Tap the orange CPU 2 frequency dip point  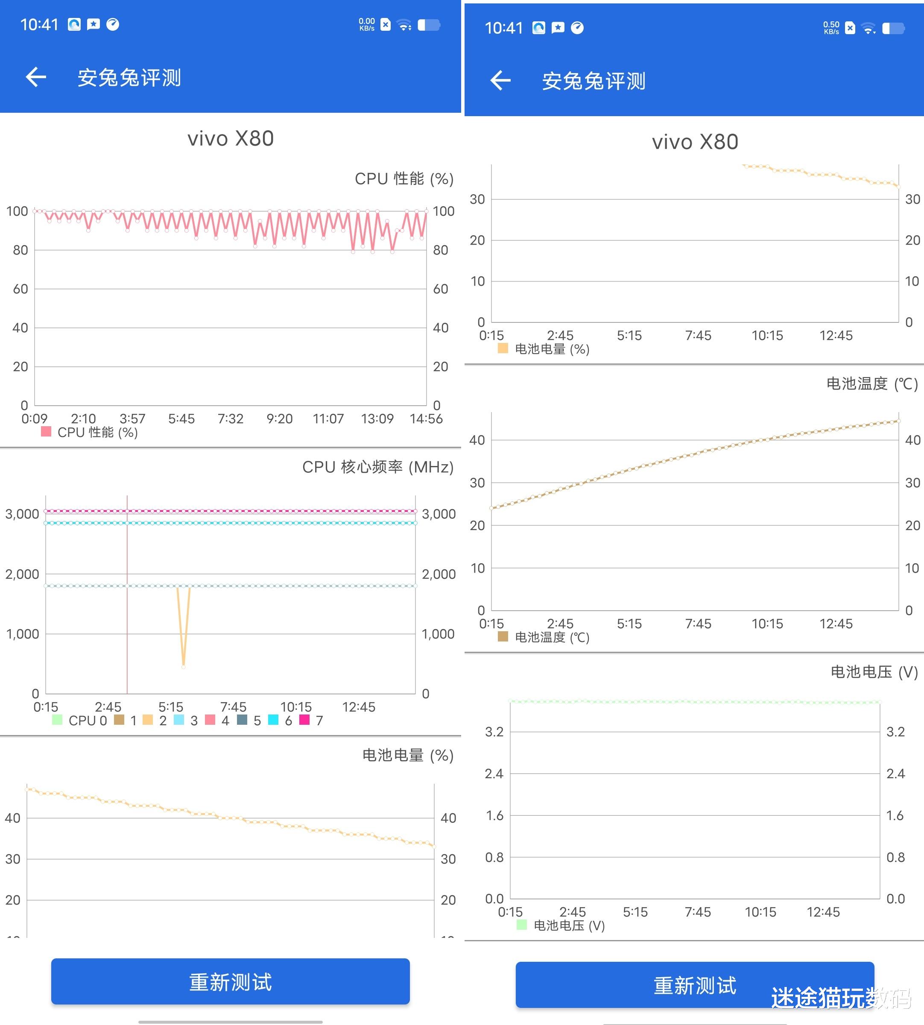(x=183, y=666)
